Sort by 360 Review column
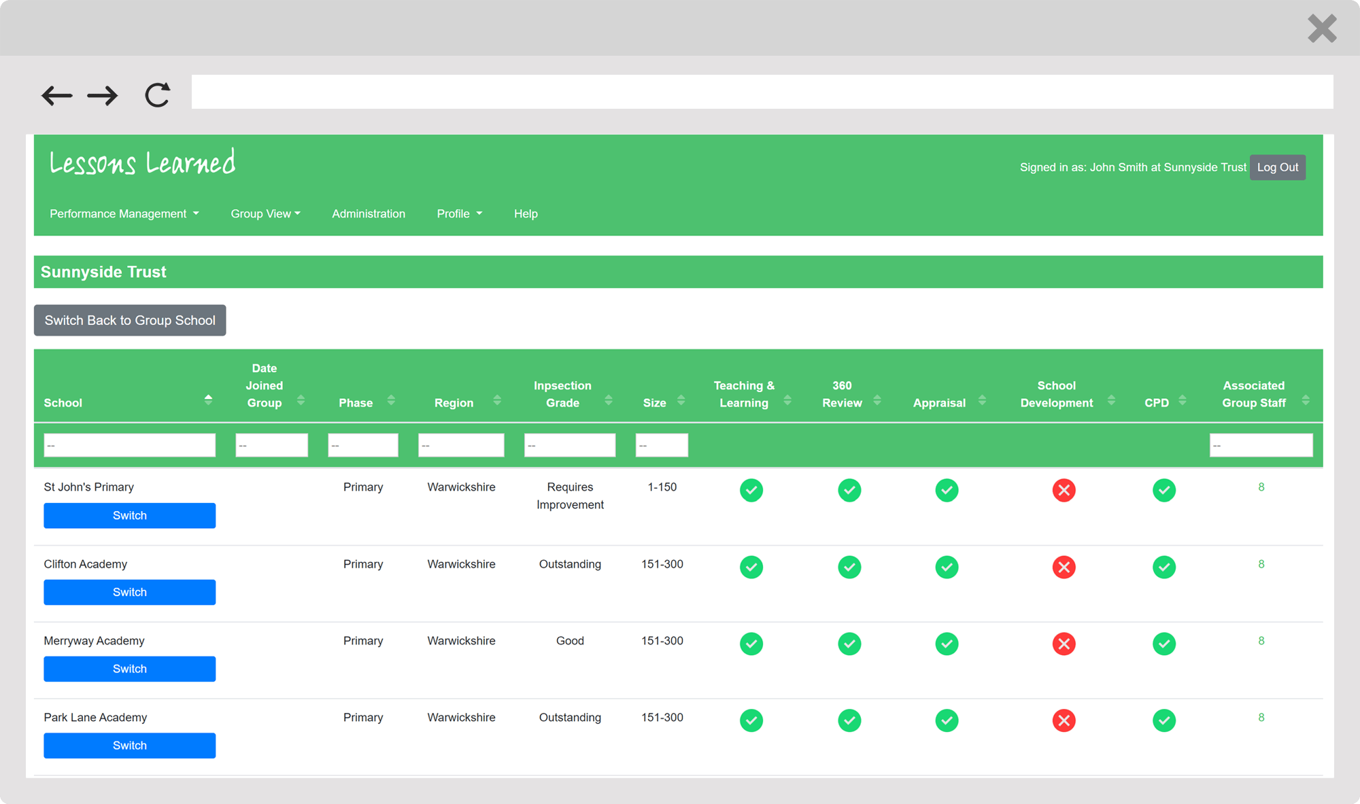 pos(877,400)
